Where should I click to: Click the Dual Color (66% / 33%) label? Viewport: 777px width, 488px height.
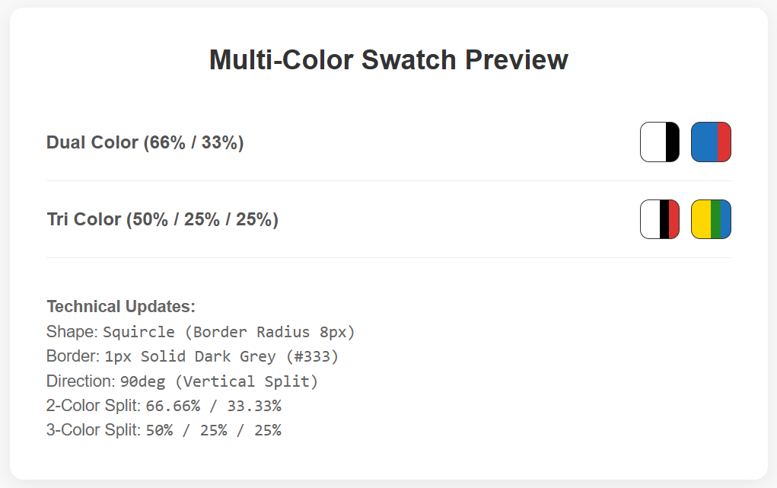point(145,143)
